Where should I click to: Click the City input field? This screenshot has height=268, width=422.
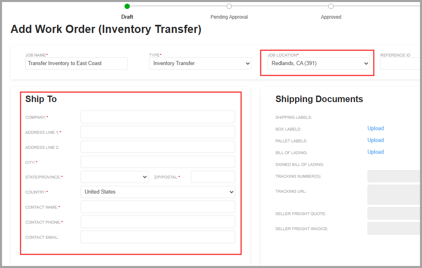point(158,162)
